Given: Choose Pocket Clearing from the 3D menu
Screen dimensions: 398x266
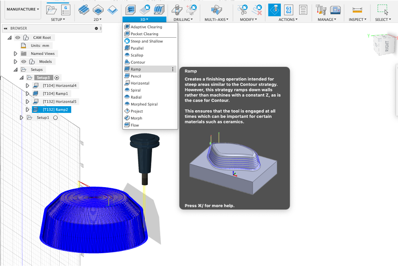Looking at the screenshot, I should pyautogui.click(x=150, y=34).
